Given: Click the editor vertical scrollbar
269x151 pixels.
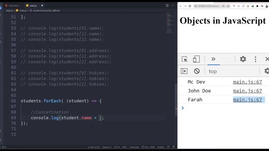Looking at the screenshot, I should [x=176, y=100].
